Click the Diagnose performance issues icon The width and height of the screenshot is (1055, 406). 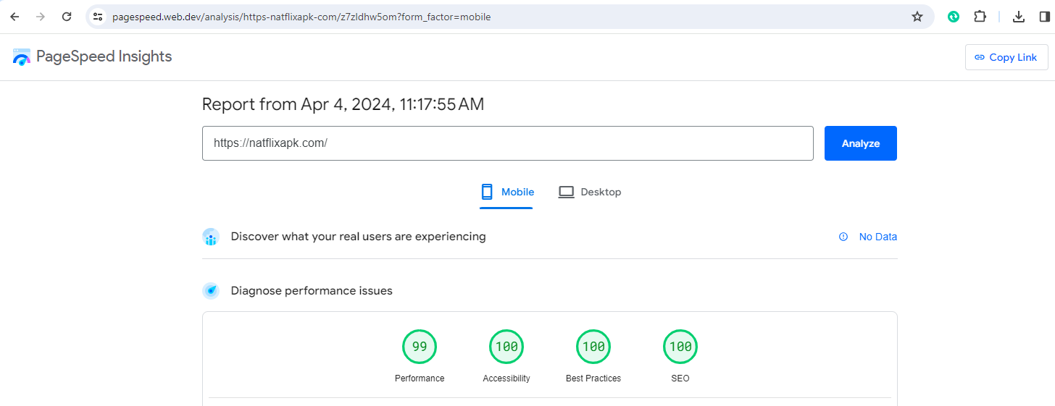click(x=211, y=291)
